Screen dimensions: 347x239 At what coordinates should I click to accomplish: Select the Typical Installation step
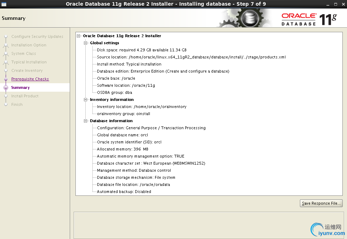29,62
